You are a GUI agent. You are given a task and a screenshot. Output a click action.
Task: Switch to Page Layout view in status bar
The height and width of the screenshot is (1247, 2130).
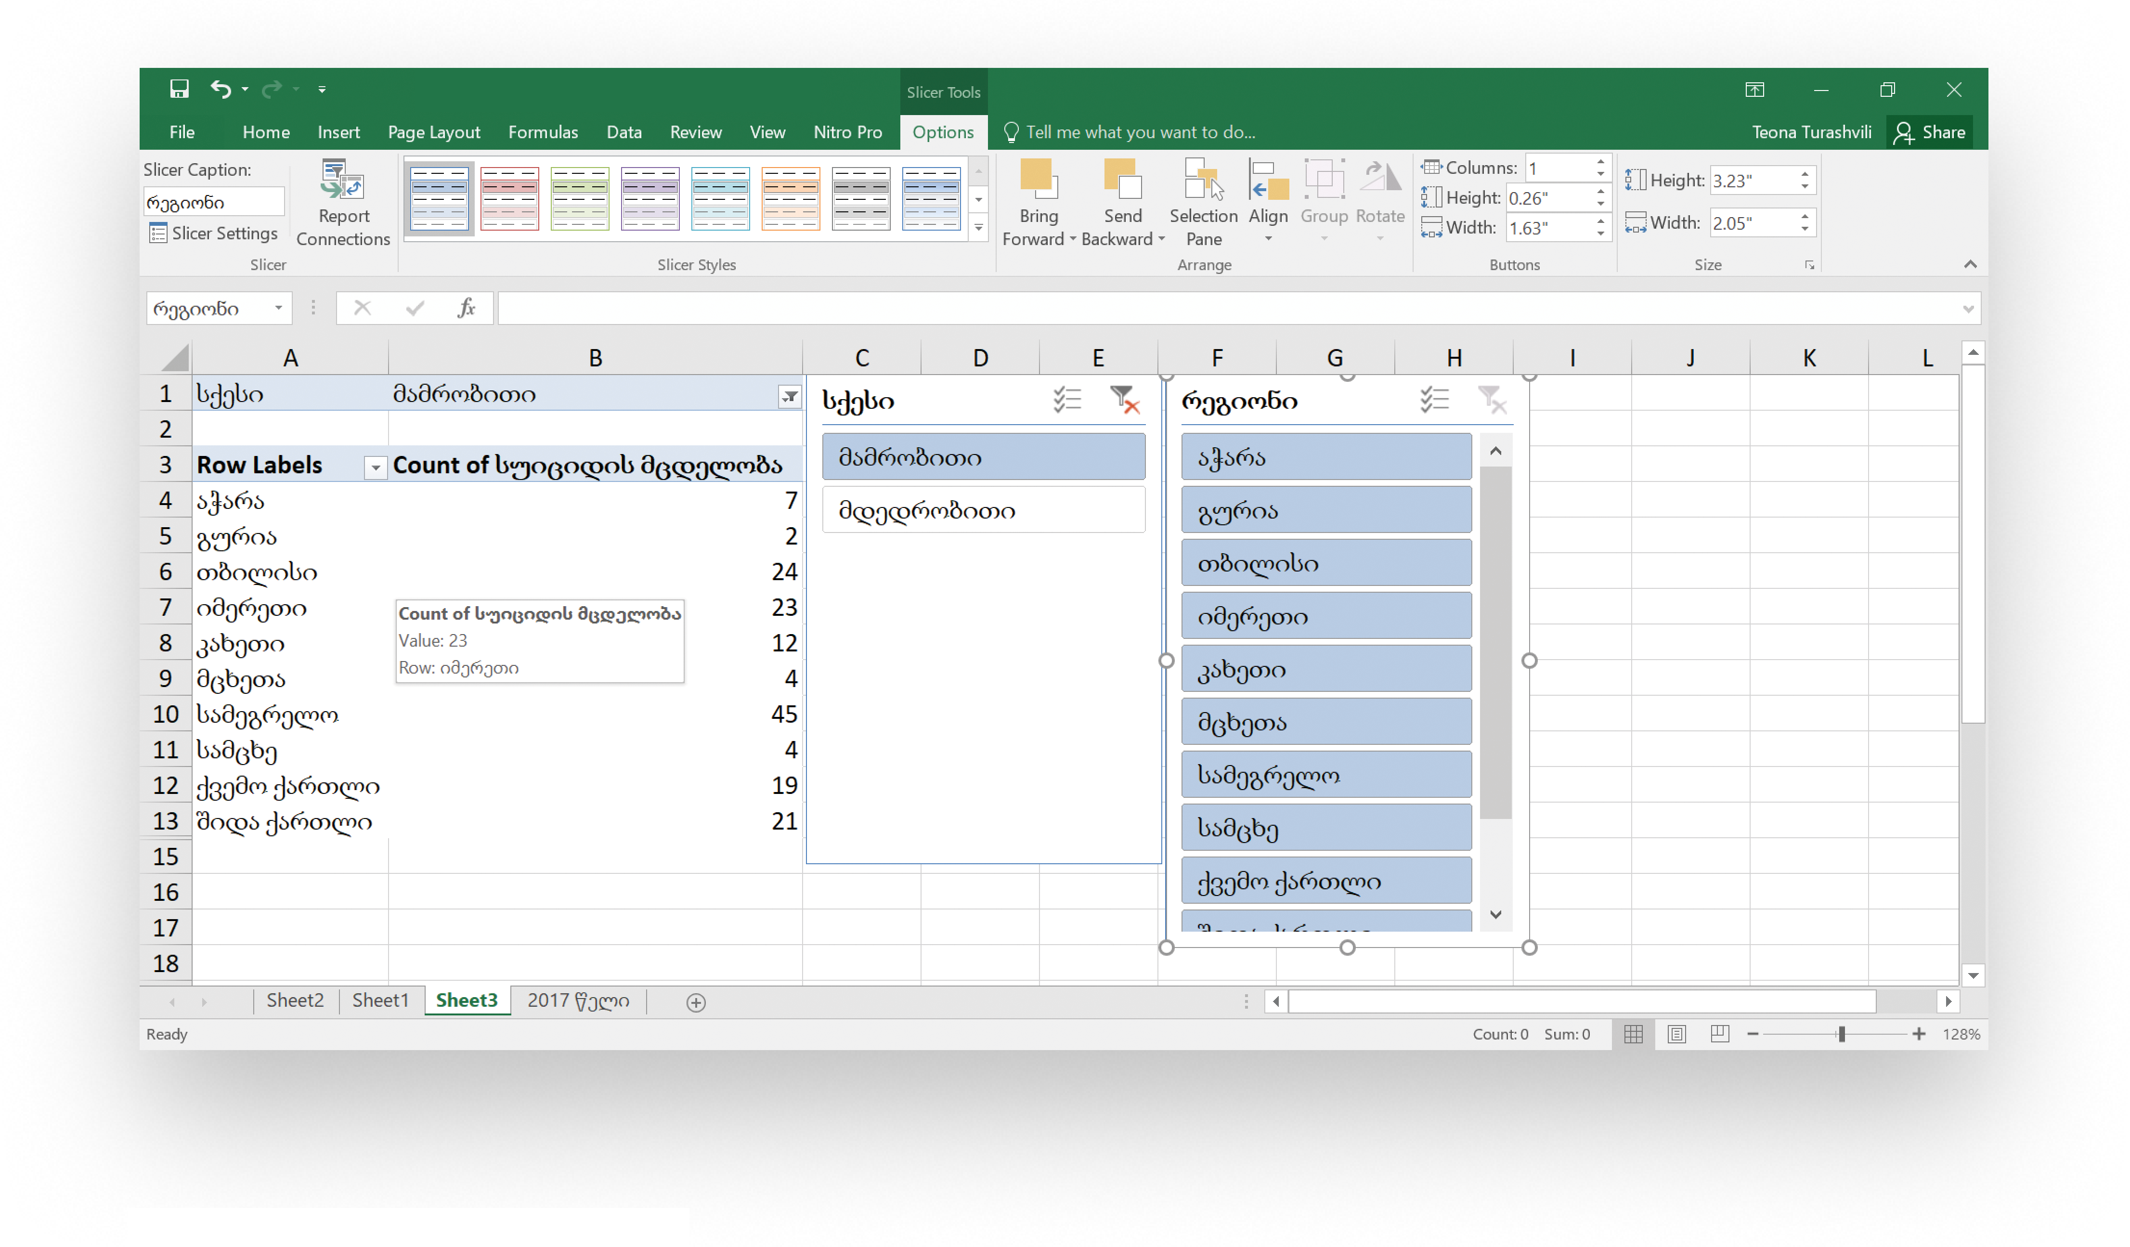coord(1676,1034)
